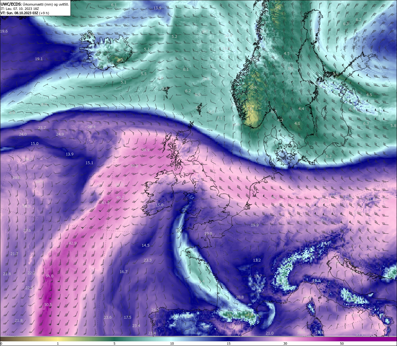Image resolution: width=397 pixels, height=346 pixels.
Task: Click the 23.6 value label
Action: (x=108, y=317)
